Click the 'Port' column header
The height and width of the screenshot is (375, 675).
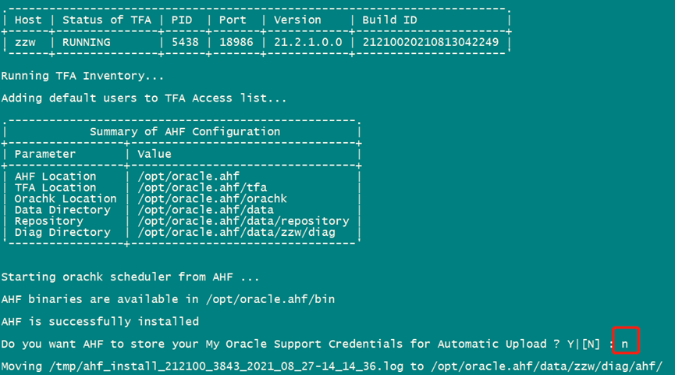click(233, 20)
